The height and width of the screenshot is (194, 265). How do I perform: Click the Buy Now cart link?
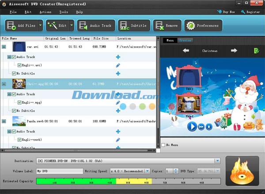(x=226, y=12)
